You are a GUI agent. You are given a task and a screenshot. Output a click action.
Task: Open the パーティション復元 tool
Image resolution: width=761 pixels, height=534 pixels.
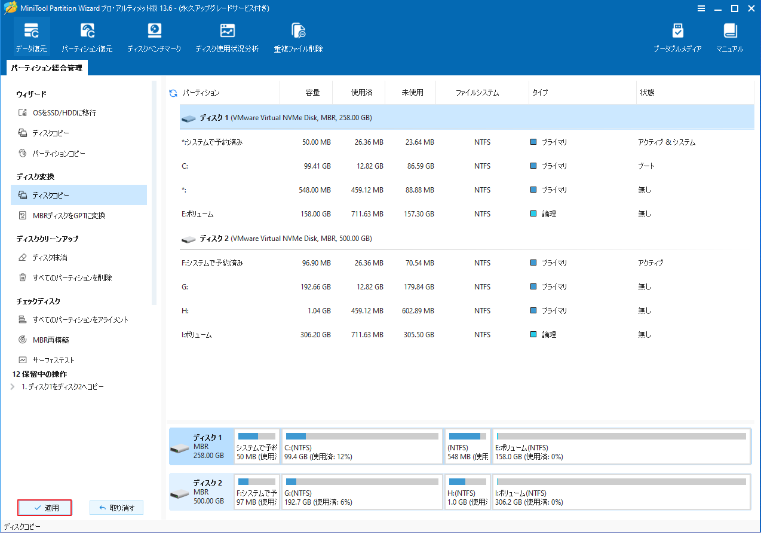[87, 37]
